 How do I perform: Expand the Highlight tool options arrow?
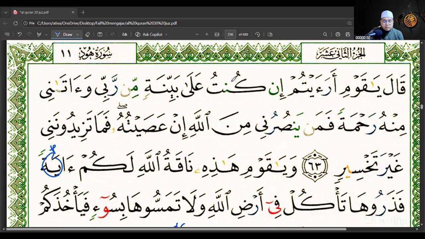click(x=46, y=35)
